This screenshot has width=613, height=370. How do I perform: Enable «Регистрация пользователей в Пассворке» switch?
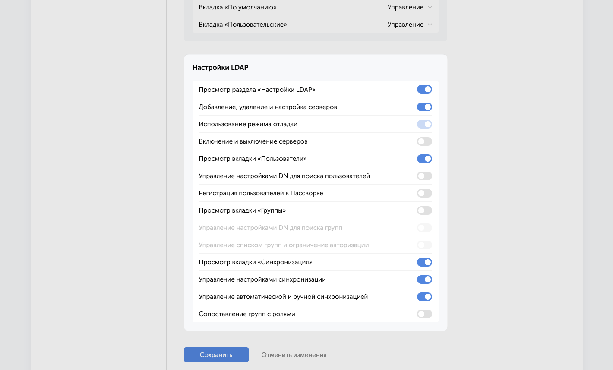pyautogui.click(x=424, y=193)
